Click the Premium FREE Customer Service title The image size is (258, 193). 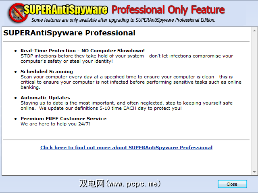[x=64, y=119]
